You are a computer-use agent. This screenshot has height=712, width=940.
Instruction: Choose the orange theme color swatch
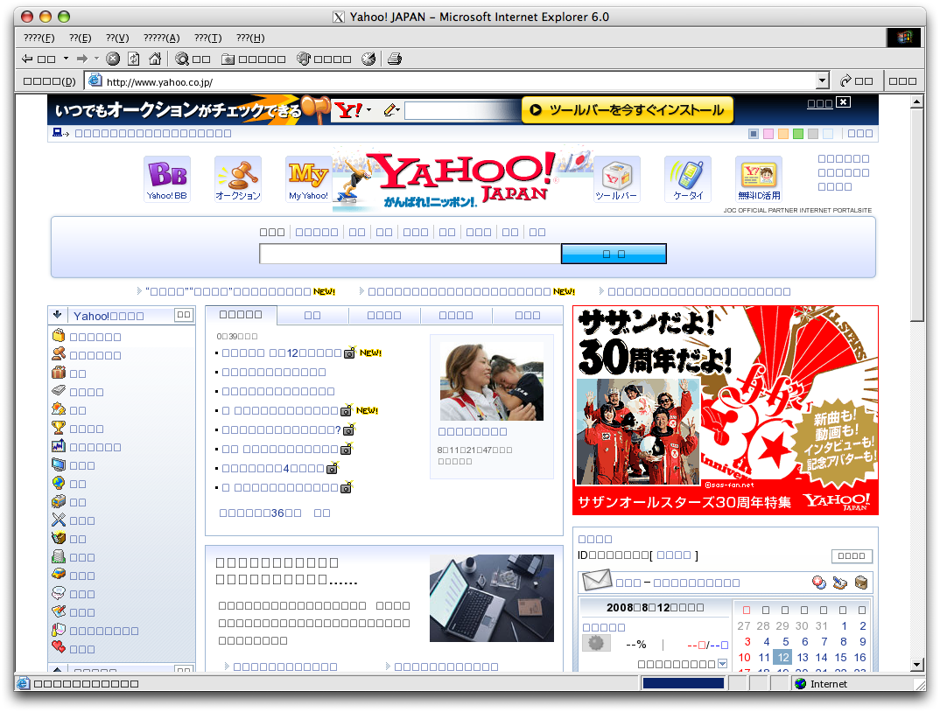pos(783,134)
